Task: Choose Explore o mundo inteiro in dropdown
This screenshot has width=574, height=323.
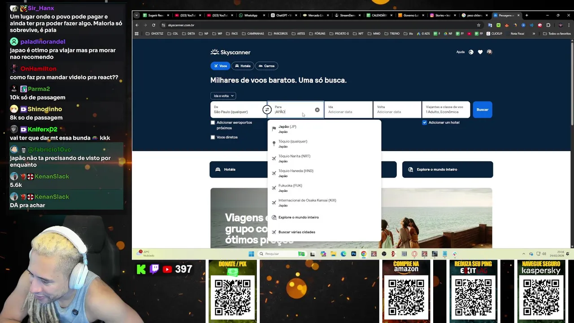Action: (324, 217)
